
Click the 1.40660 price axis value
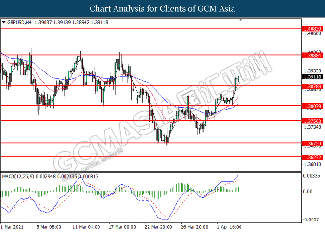pyautogui.click(x=312, y=33)
